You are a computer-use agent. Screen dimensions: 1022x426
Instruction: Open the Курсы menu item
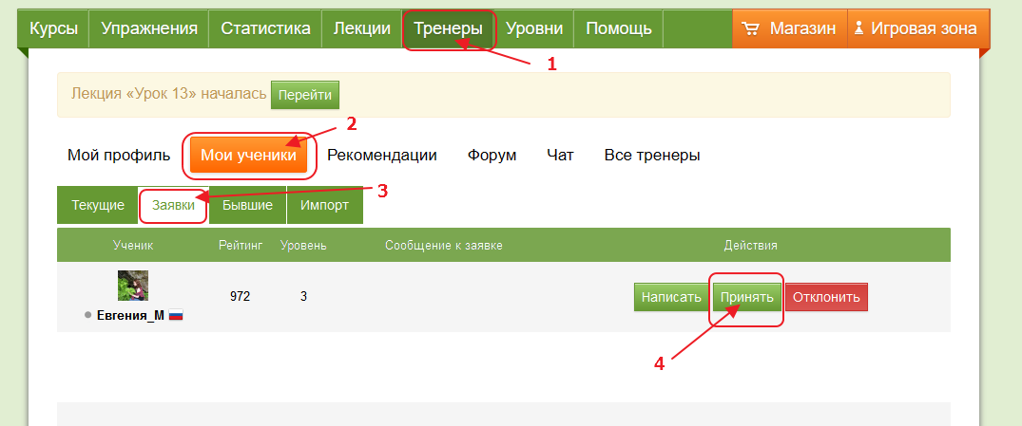click(53, 28)
